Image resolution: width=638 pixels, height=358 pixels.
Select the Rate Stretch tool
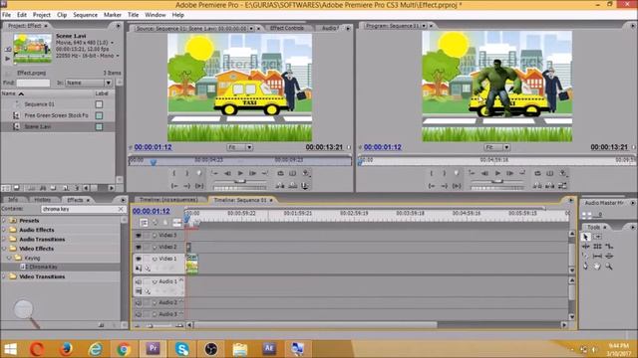tap(609, 247)
